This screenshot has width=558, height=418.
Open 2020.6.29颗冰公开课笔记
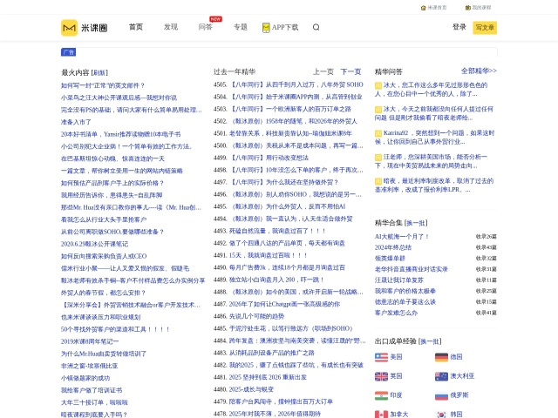(94, 244)
